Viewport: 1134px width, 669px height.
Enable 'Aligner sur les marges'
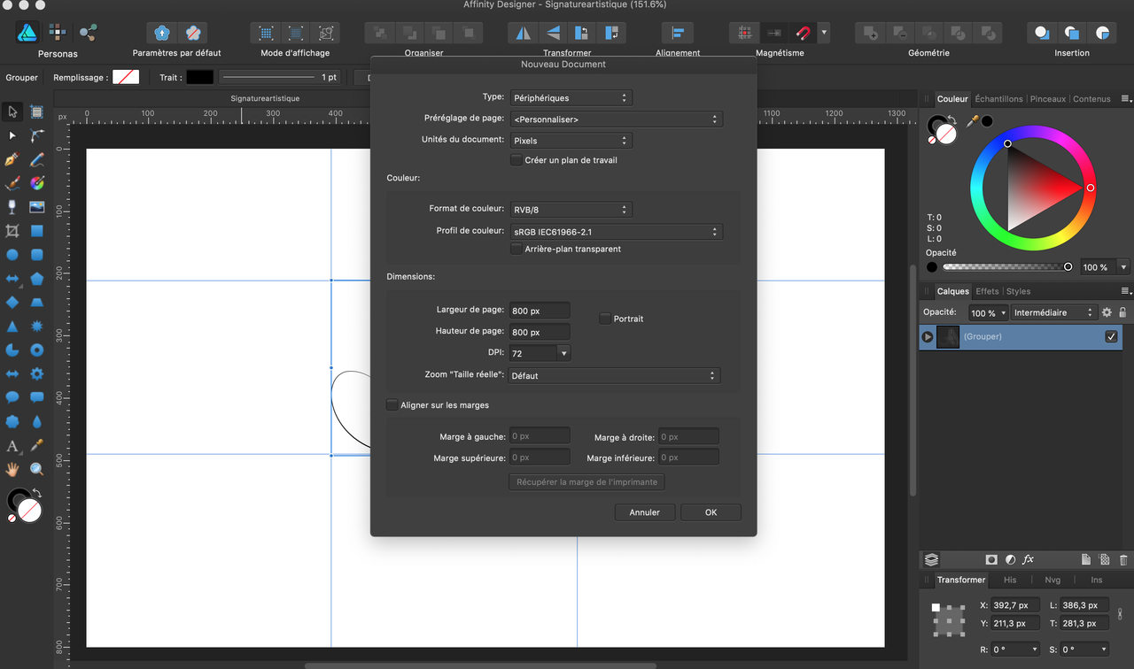point(392,405)
